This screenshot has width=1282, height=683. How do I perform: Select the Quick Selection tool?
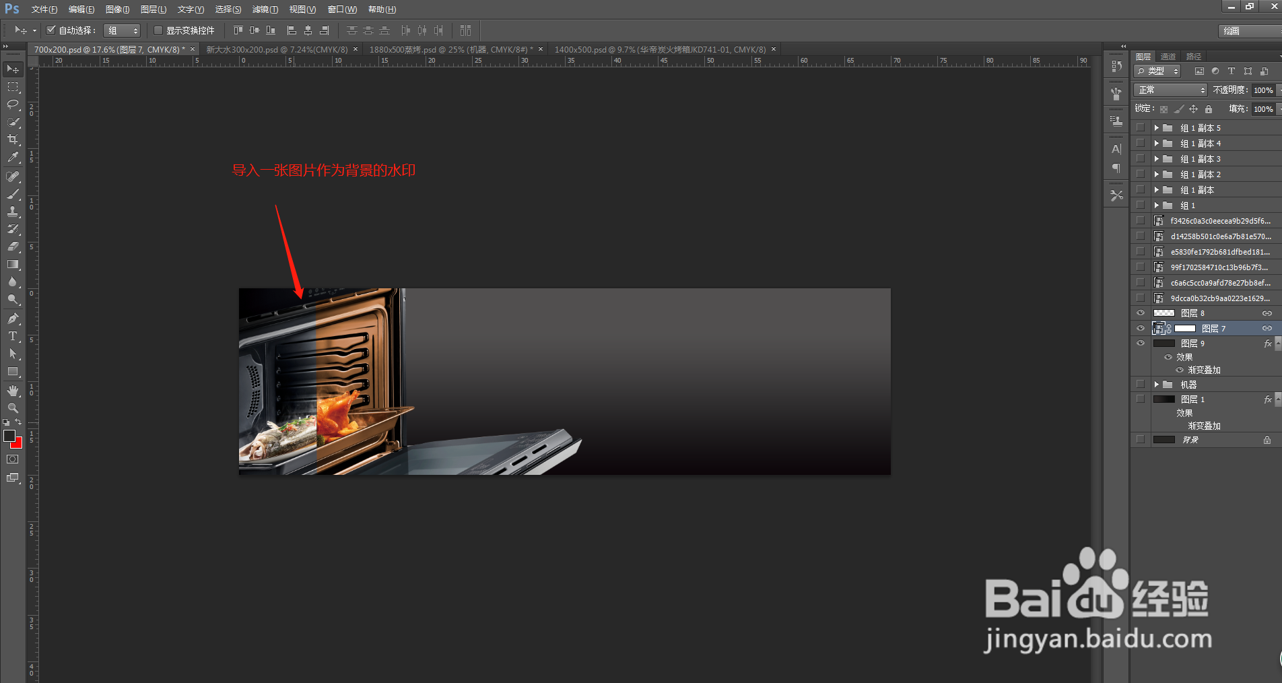point(13,122)
